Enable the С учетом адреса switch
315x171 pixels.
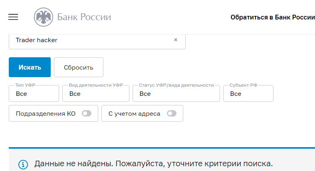172,113
